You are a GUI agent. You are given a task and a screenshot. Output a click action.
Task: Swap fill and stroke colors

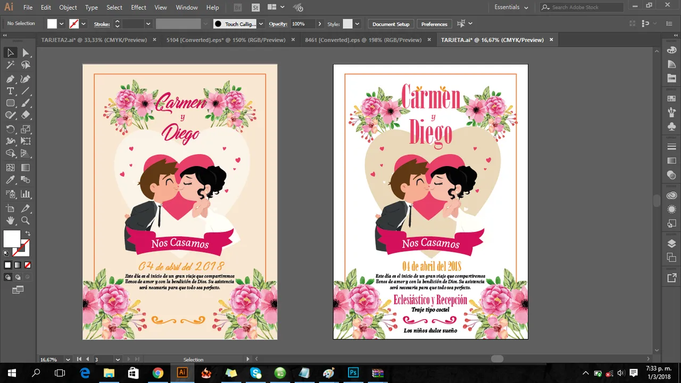coord(28,233)
